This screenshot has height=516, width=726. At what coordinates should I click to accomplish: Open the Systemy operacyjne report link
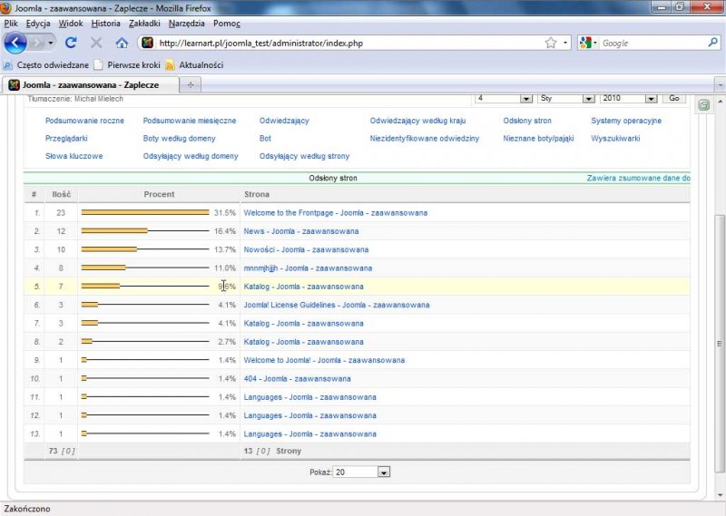click(626, 121)
